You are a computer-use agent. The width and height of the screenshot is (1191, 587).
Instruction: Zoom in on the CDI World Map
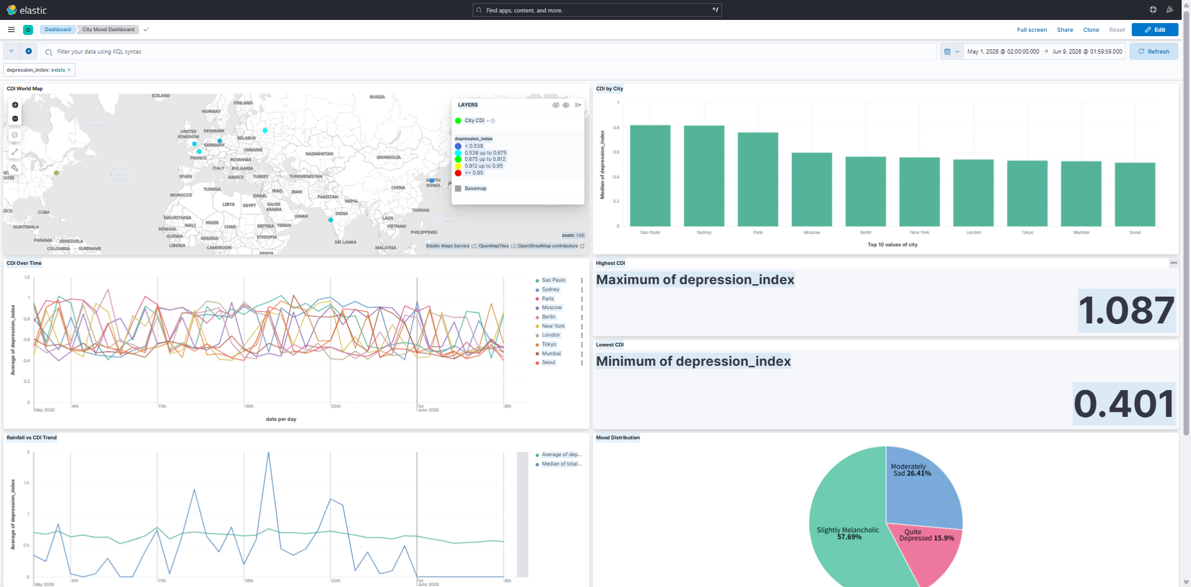[15, 105]
